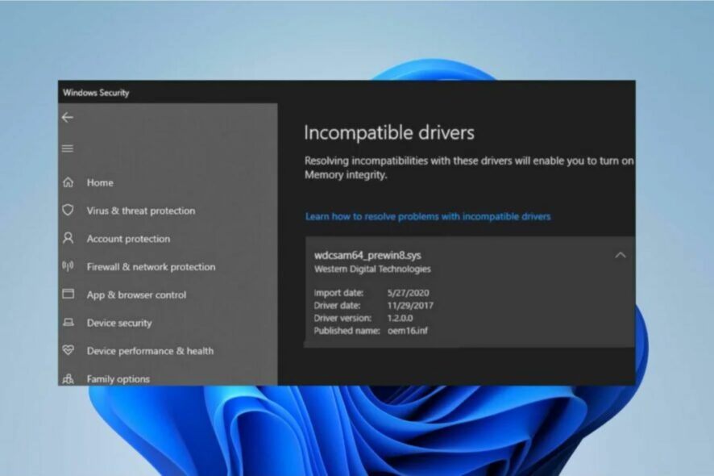Click the App & browser window icon

(x=68, y=294)
